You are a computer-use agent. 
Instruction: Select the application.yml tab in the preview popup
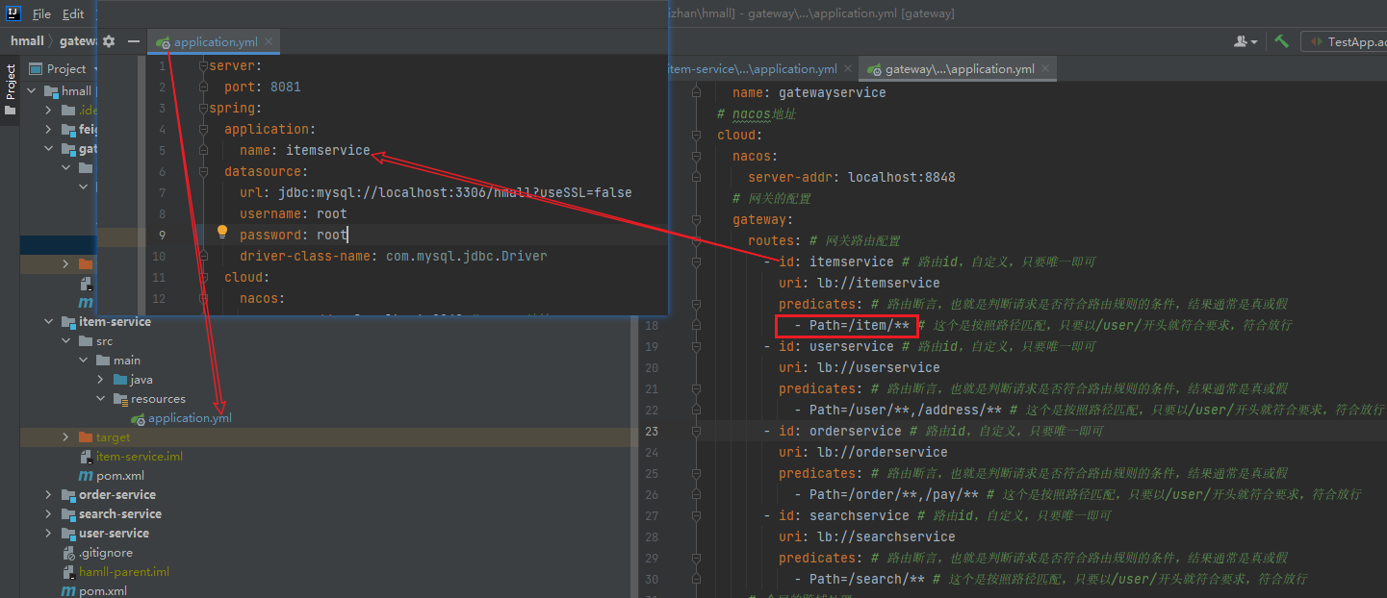click(212, 42)
